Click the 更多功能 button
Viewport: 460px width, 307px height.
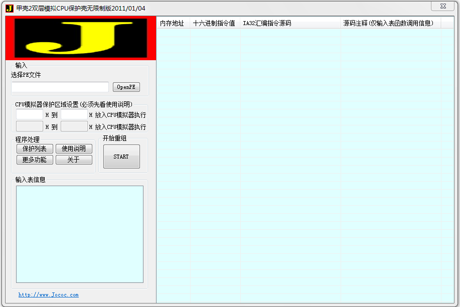(35, 160)
